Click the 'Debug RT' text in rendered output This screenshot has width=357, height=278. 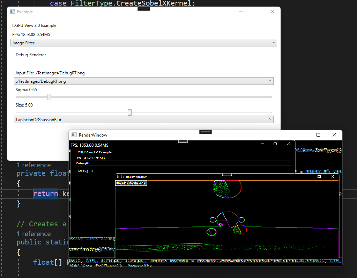pyautogui.click(x=85, y=171)
